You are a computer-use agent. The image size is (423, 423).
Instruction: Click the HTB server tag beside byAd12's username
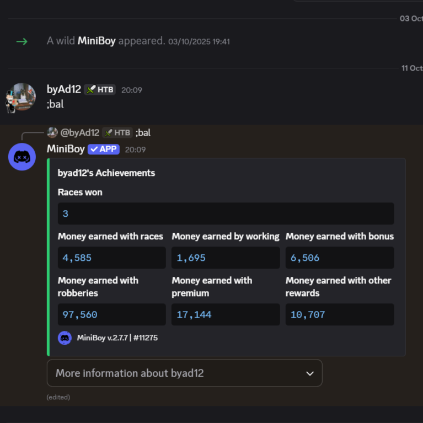[100, 89]
